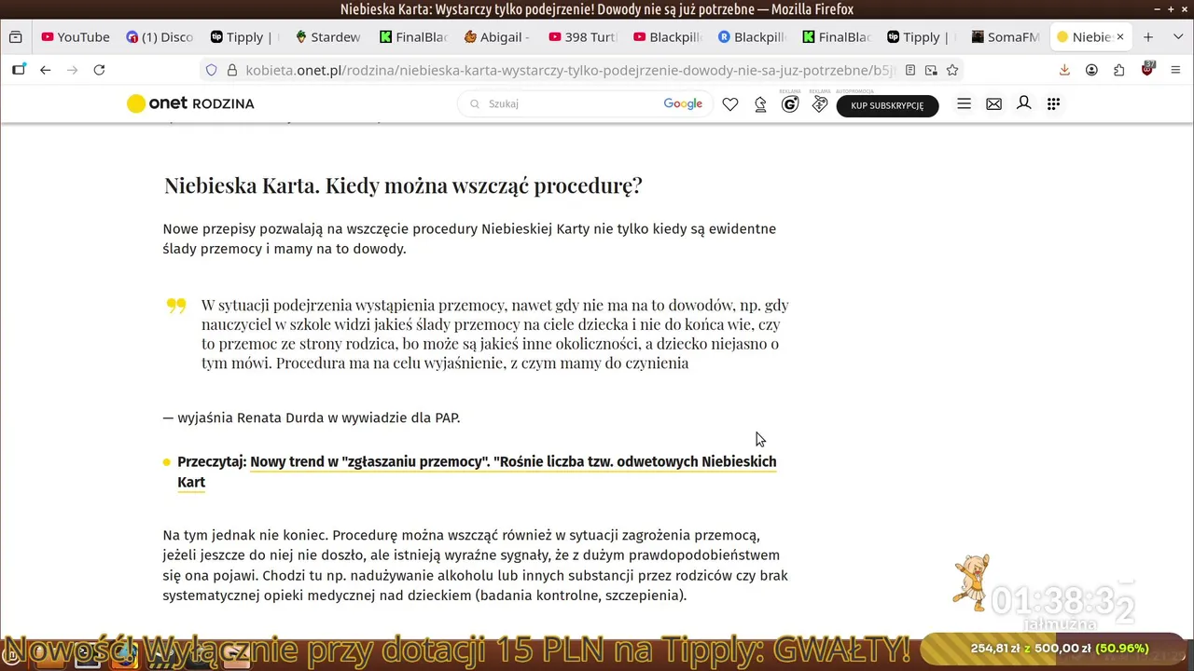Go back with the back arrow

pos(45,70)
